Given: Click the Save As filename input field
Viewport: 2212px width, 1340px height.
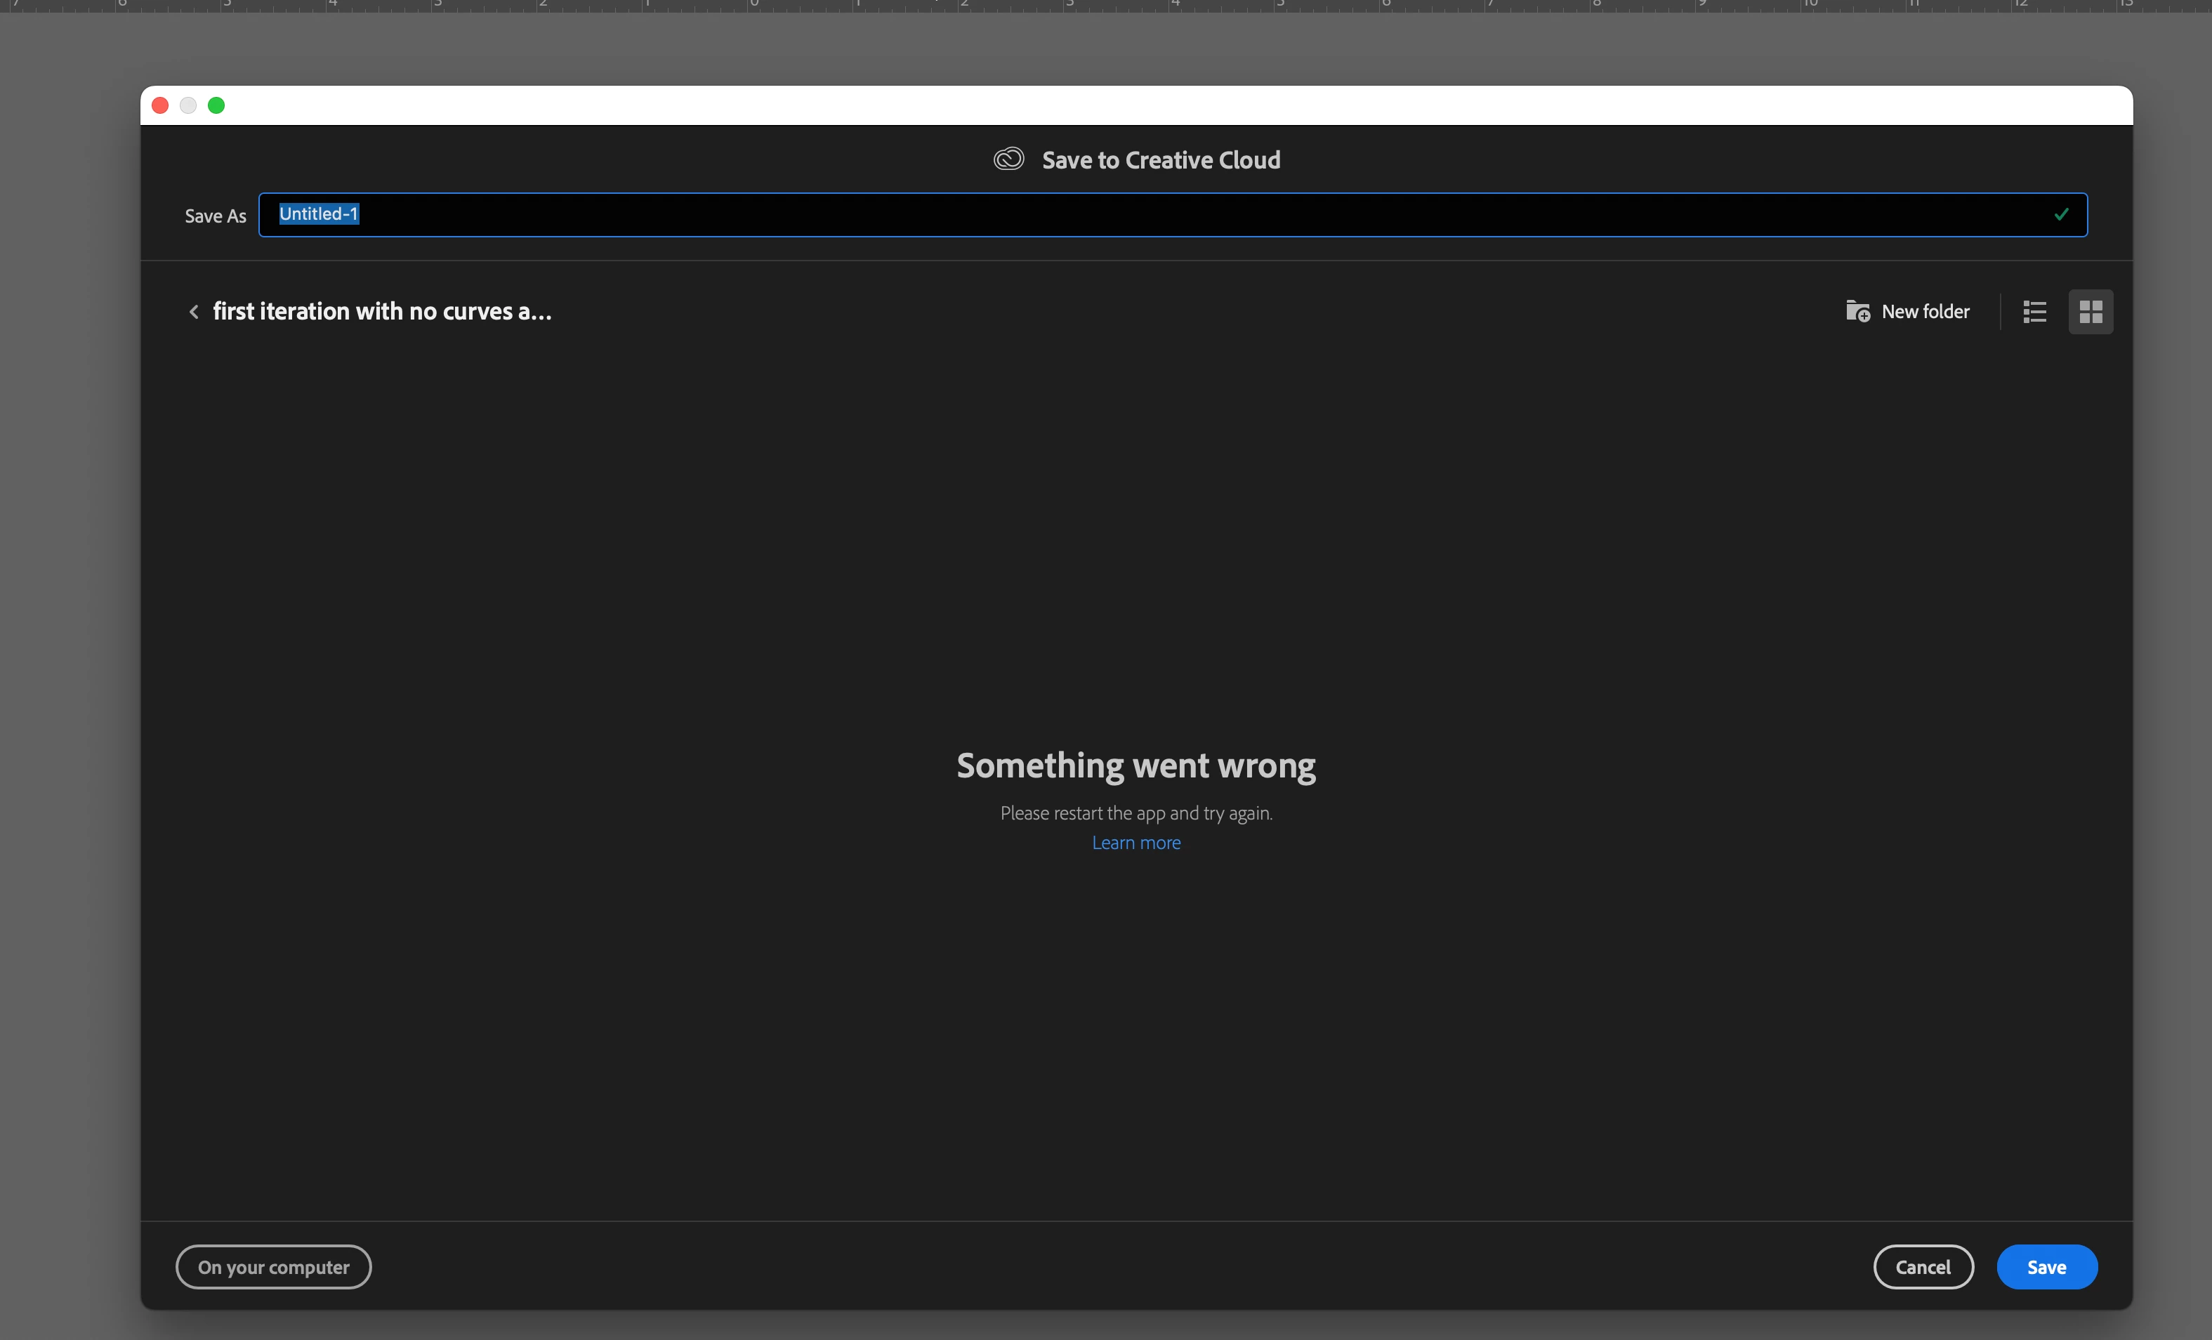Looking at the screenshot, I should point(1167,216).
